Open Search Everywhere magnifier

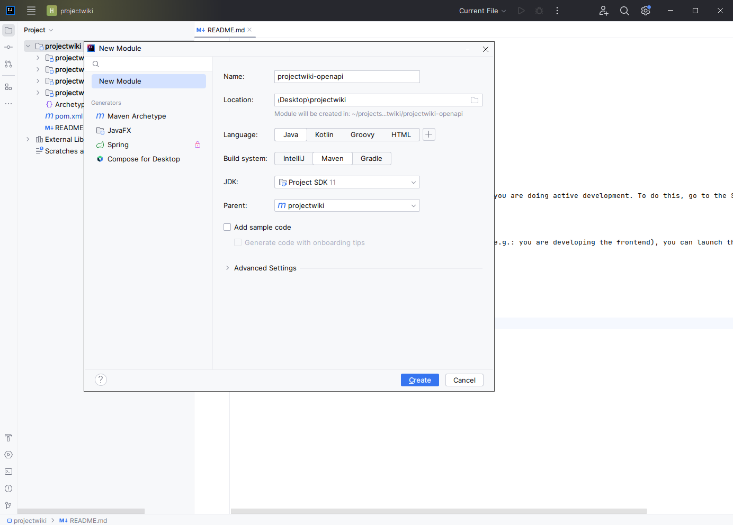(624, 11)
